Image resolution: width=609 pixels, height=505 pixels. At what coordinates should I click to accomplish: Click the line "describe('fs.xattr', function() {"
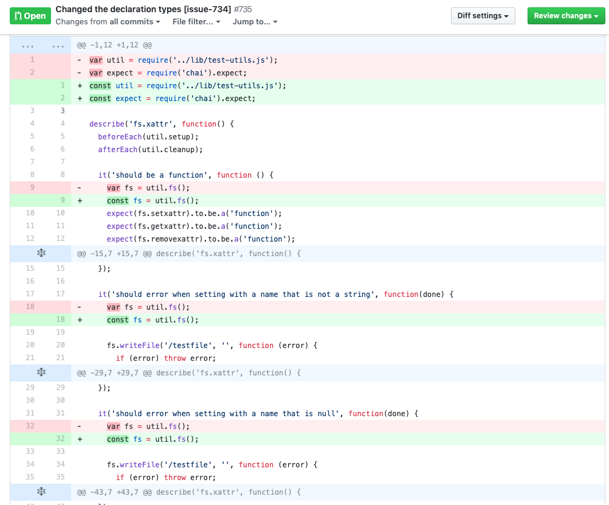(162, 124)
